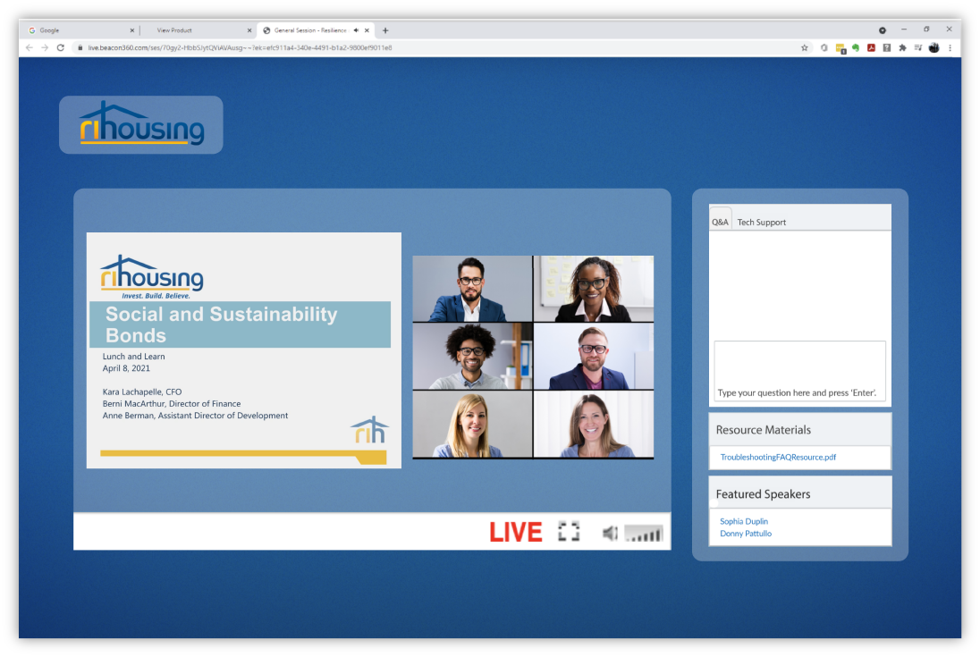Click the Adobe Acrobat extension icon
Screen dimensions: 980x657
pyautogui.click(x=871, y=47)
